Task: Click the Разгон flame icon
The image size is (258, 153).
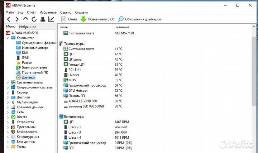Action: click(x=18, y=63)
